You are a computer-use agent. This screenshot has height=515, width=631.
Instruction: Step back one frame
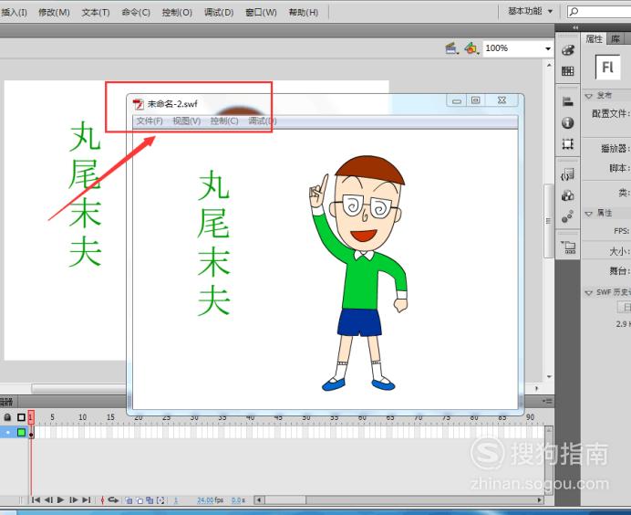pyautogui.click(x=48, y=500)
